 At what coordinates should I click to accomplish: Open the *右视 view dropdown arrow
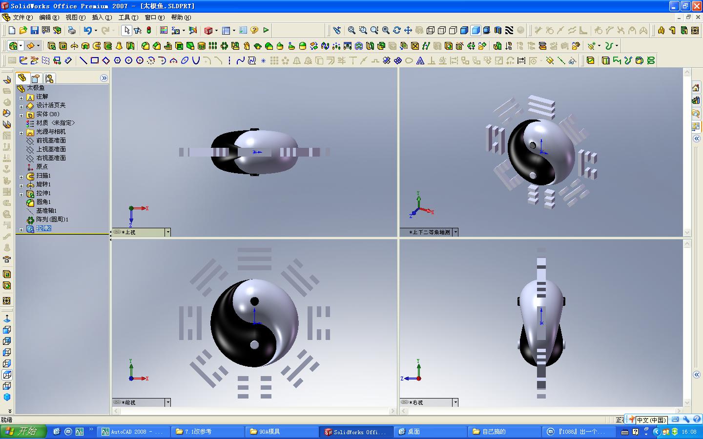pyautogui.click(x=455, y=402)
